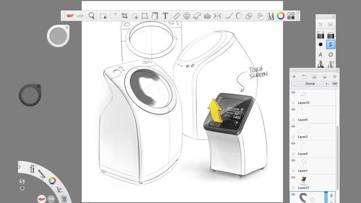Enable the Perspective grid tool
The width and height of the screenshot is (361, 203).
pos(207,16)
